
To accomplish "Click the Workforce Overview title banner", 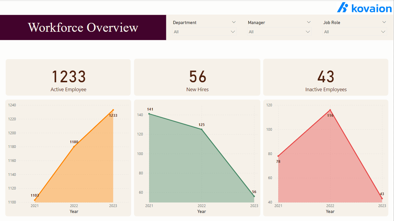I will tap(83, 27).
